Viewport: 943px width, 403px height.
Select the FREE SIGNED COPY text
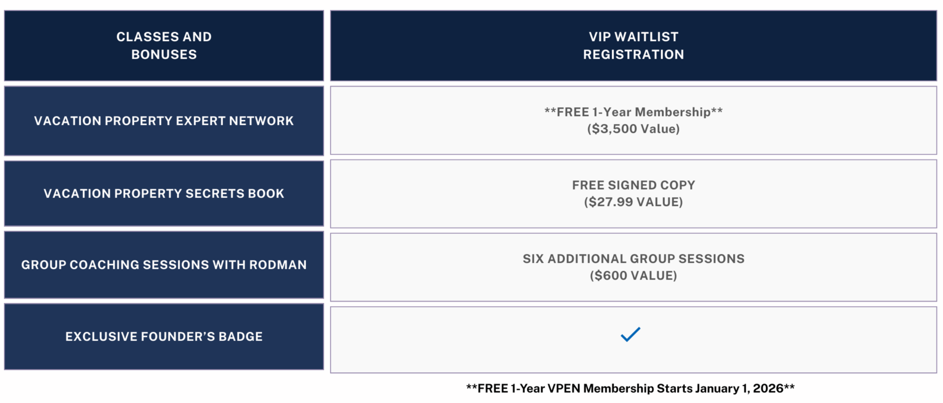[x=633, y=185]
